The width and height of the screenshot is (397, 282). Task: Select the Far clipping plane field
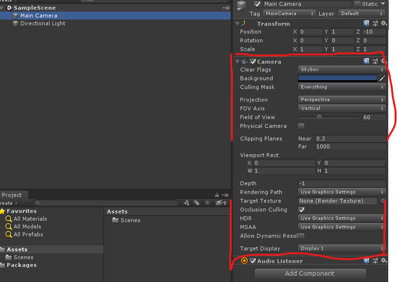click(350, 146)
